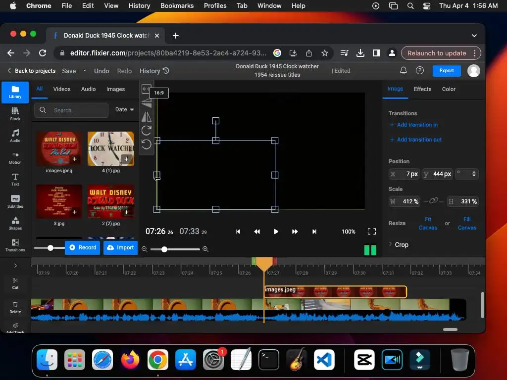507x380 pixels.
Task: Select the images.jpeg clip on timeline
Action: 335,292
